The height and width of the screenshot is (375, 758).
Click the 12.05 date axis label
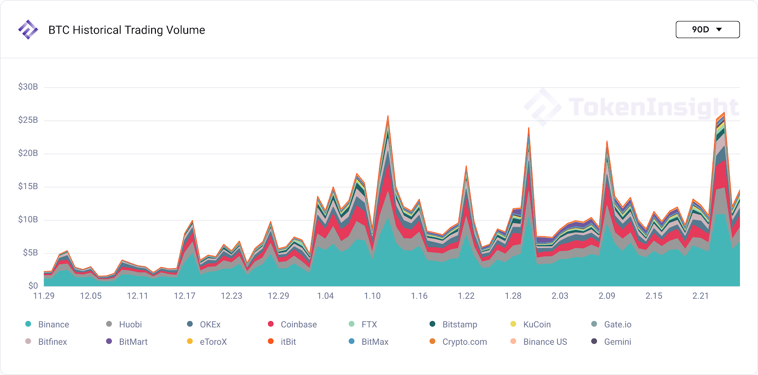90,296
